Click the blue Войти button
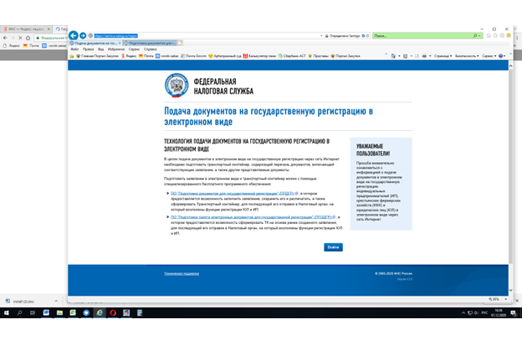Screen dimensions: 522x345 pos(333,247)
